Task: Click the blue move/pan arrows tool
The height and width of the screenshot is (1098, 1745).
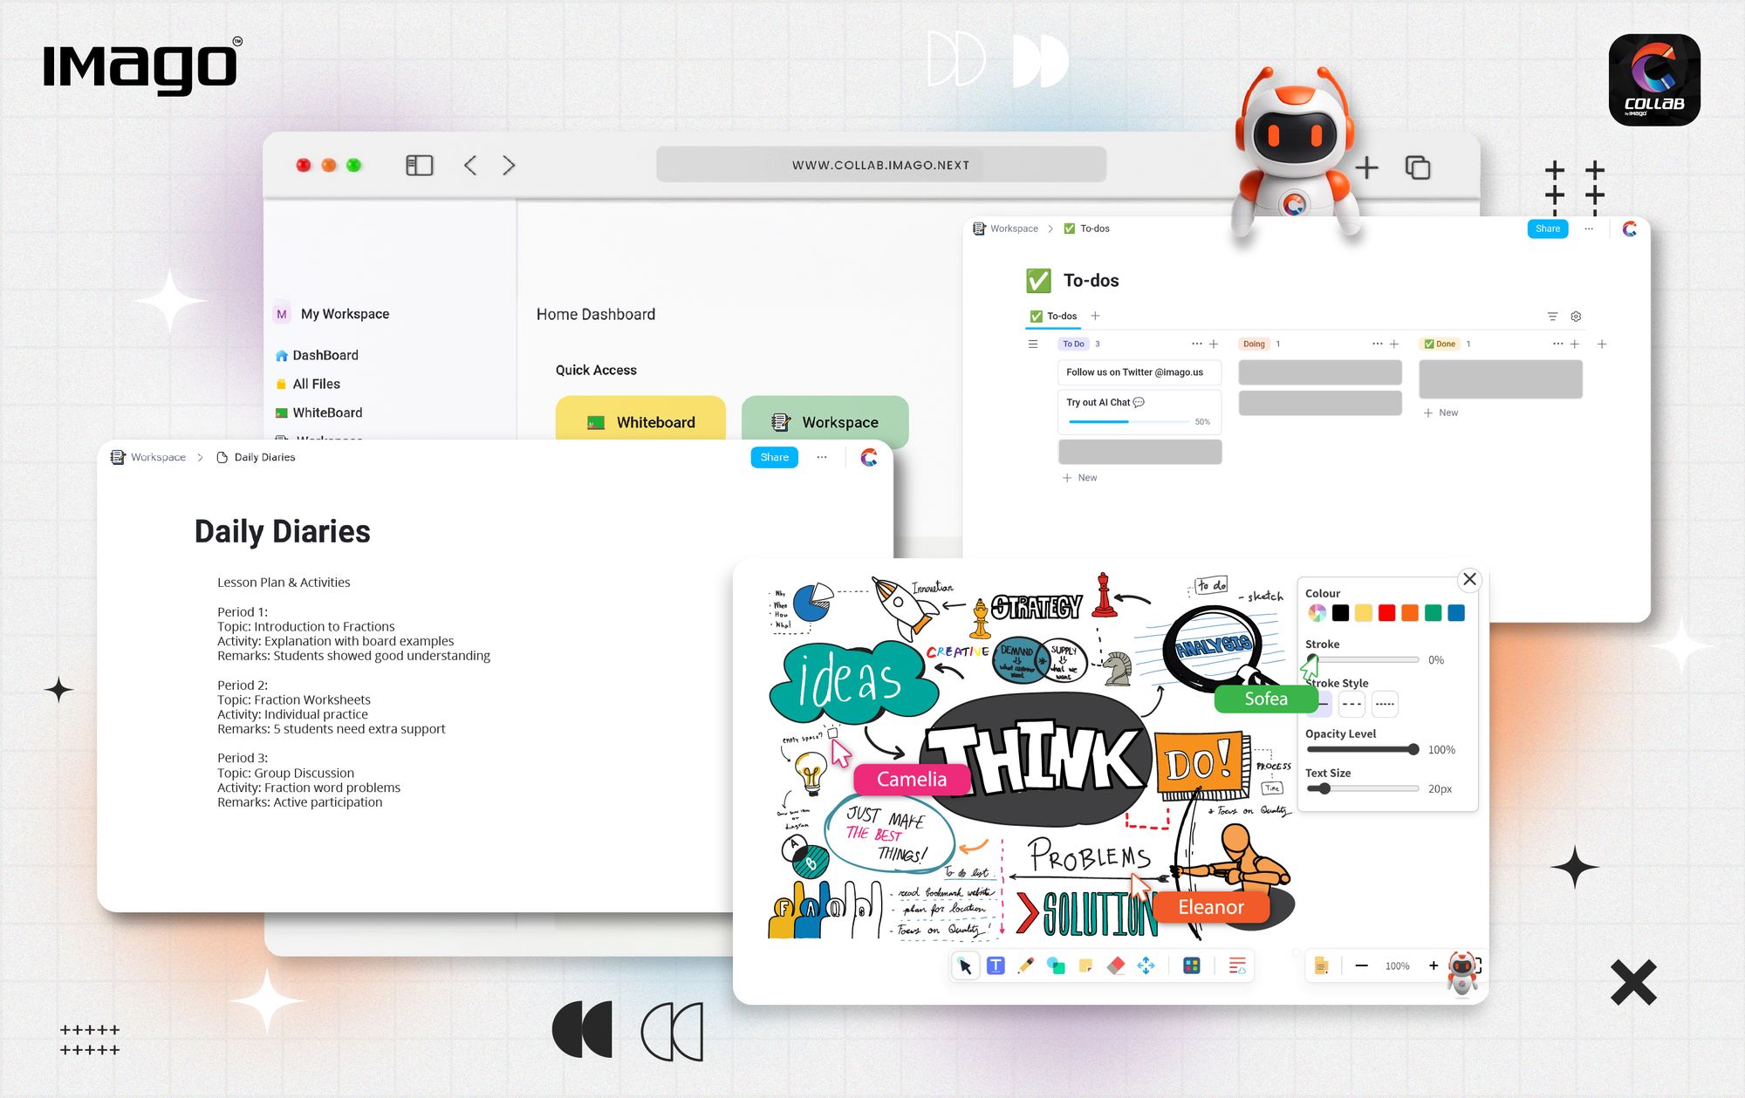Action: coord(1146,965)
